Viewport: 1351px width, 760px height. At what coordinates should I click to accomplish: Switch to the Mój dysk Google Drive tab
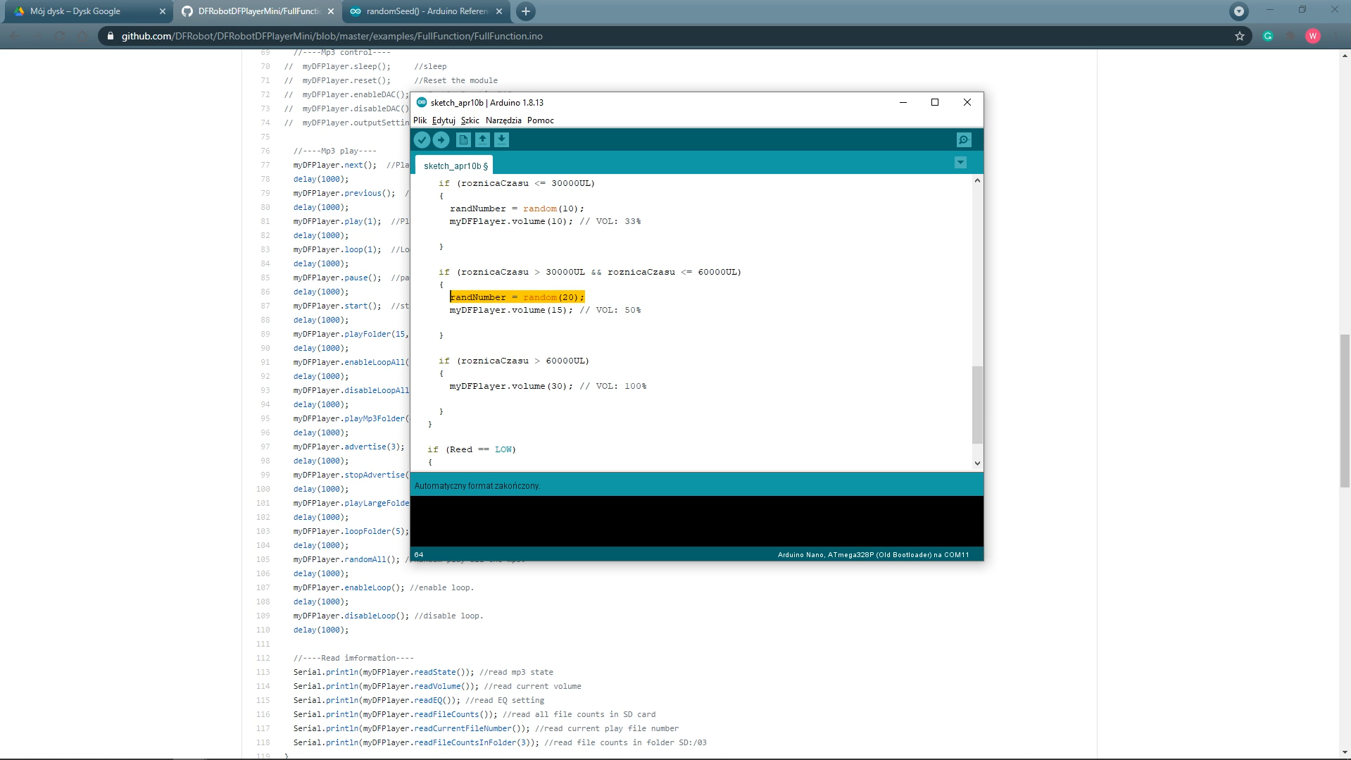pos(88,11)
